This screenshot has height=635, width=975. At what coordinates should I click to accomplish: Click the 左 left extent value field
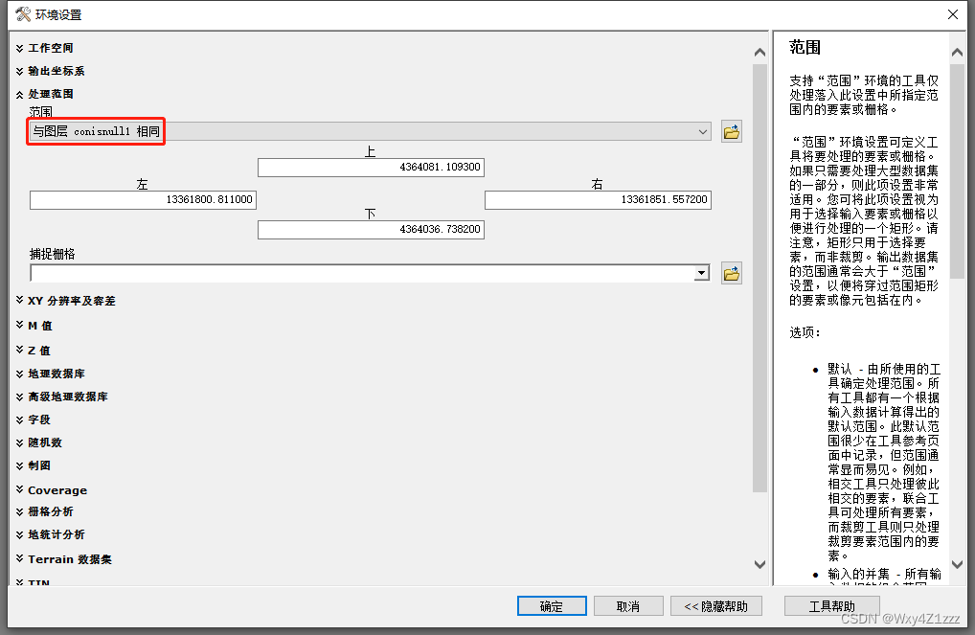143,199
